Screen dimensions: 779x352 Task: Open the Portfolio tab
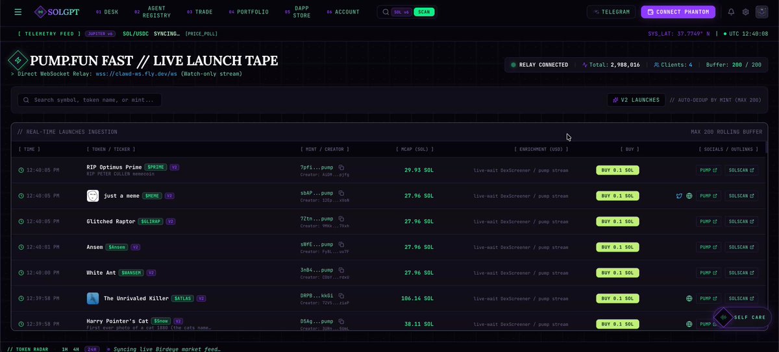coord(250,12)
